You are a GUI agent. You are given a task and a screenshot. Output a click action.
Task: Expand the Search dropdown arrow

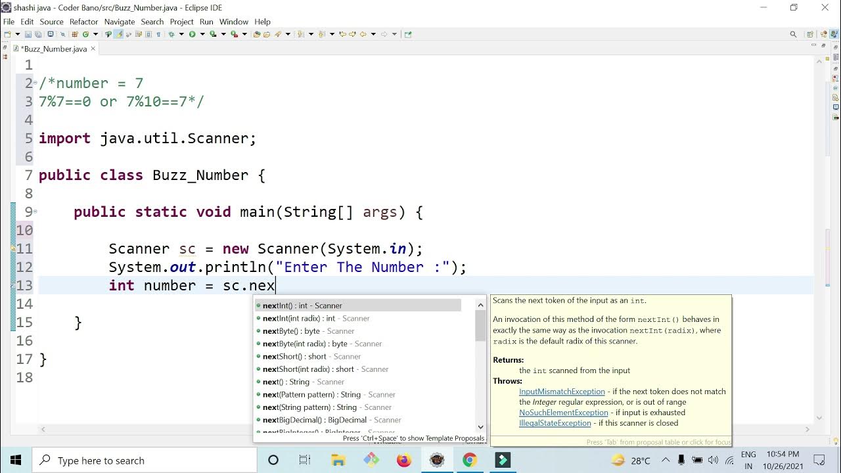pyautogui.click(x=288, y=34)
